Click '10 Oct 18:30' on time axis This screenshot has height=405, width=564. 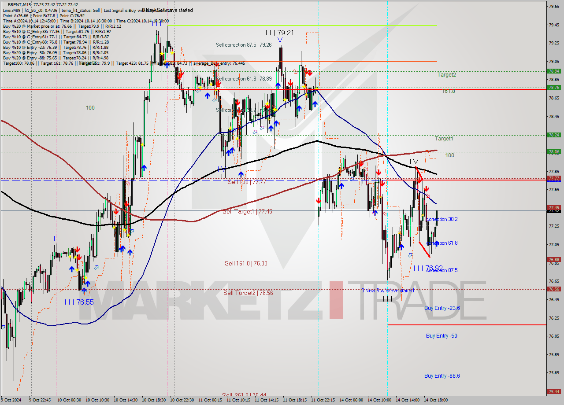coord(153,400)
